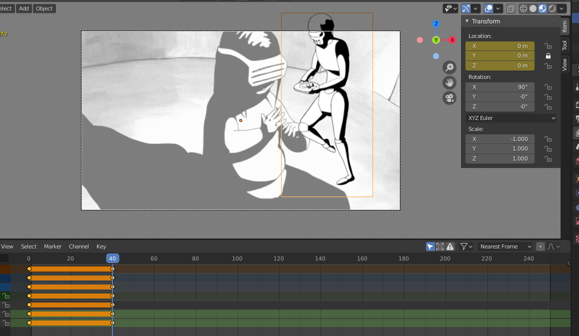
Task: Click the only-errors warning triangle icon
Action: tap(450, 246)
